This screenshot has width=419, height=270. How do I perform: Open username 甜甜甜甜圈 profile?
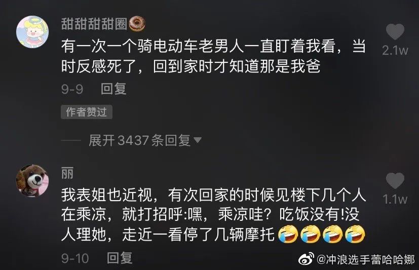pos(94,23)
